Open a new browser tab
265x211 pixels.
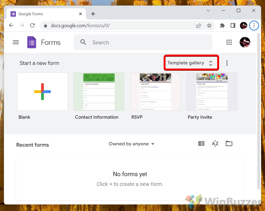pos(93,14)
